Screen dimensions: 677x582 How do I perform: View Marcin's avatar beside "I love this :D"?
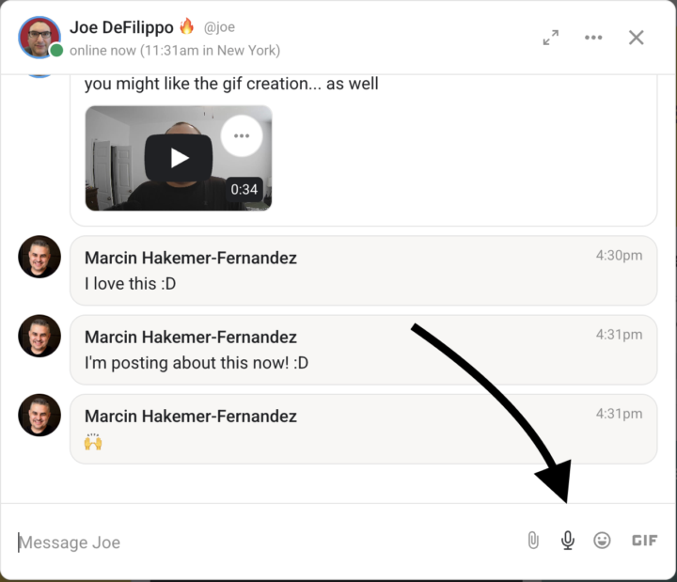point(39,257)
